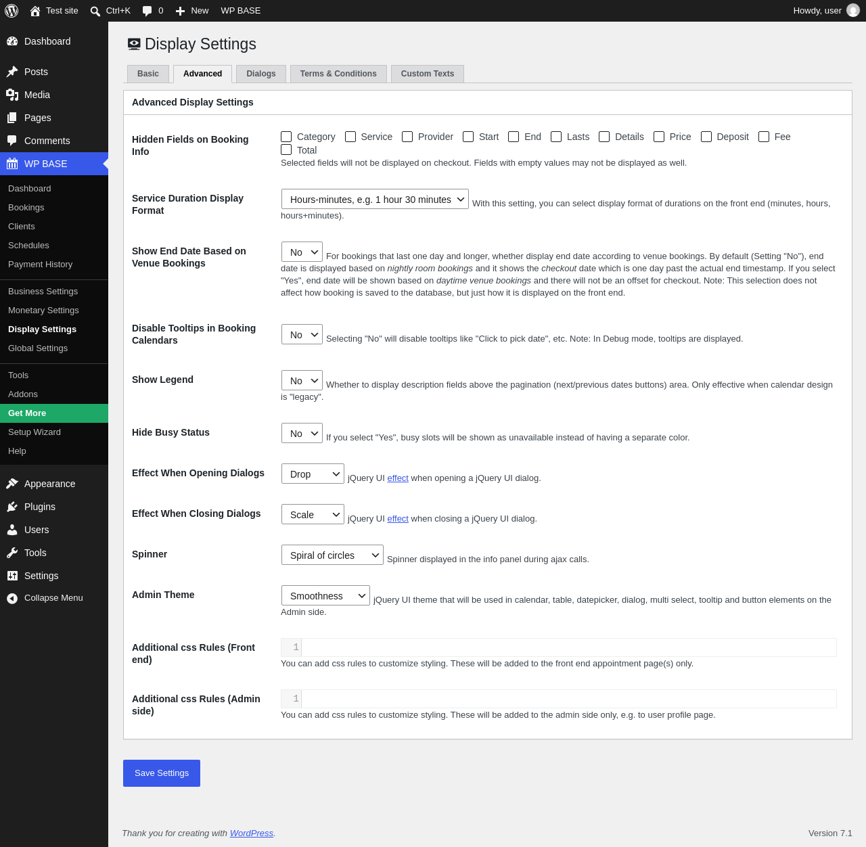Viewport: 866px width, 847px height.
Task: Open the Terms & Conditions tab
Action: 338,74
